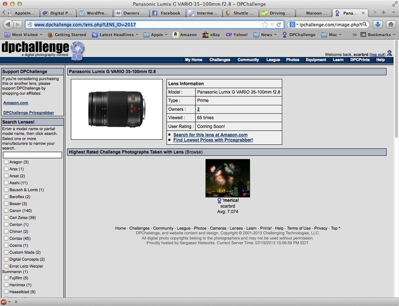Open the Bookmarks menu dropdown
Image resolution: width=399 pixels, height=306 pixels.
378,34
